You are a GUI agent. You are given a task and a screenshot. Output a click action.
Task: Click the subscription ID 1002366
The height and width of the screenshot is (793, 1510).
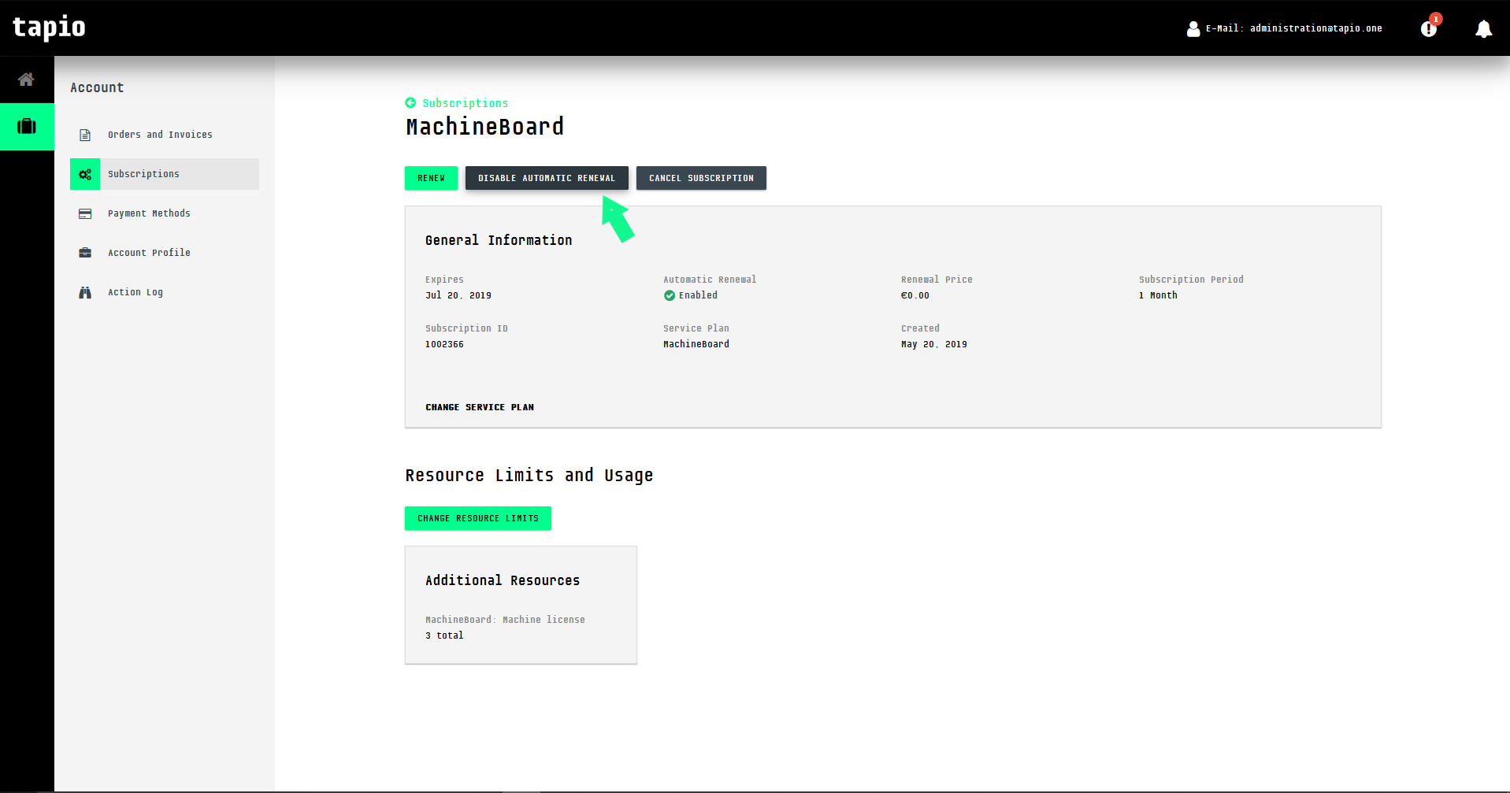tap(444, 344)
